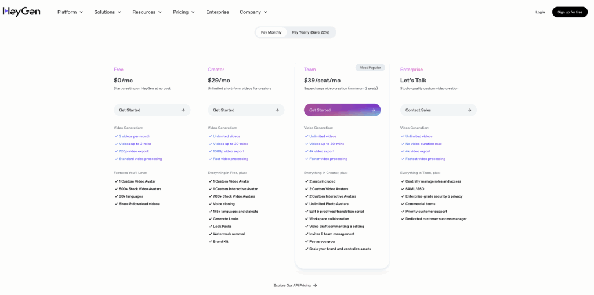This screenshot has height=295, width=594.
Task: Click checkmark beside Watermark removal
Action: click(x=210, y=234)
